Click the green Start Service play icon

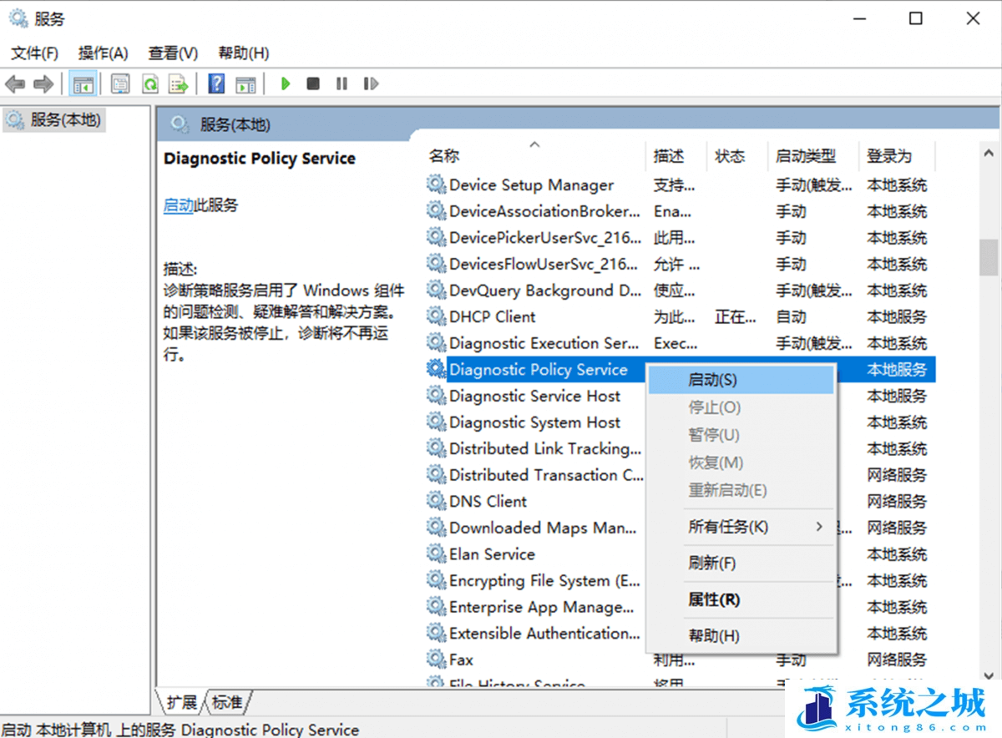286,83
